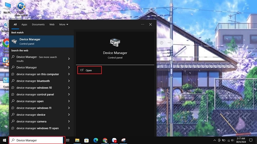257x144 pixels.
Task: Open Zalo app with notification badge
Action: coord(114,140)
